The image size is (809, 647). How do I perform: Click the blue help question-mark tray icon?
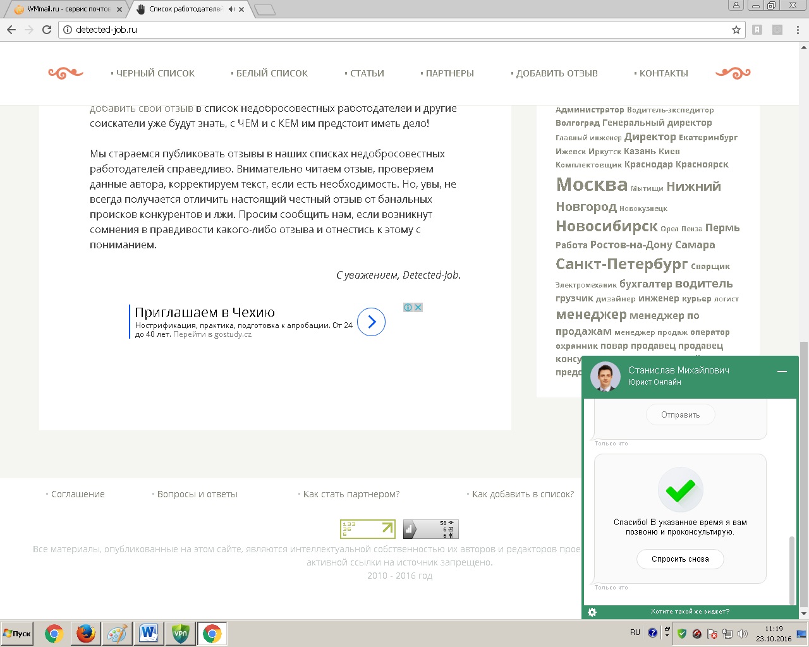[x=653, y=632]
